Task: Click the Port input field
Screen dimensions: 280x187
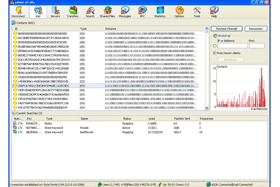Action: tap(256, 46)
